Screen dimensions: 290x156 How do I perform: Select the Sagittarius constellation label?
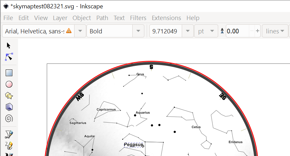click(x=78, y=123)
